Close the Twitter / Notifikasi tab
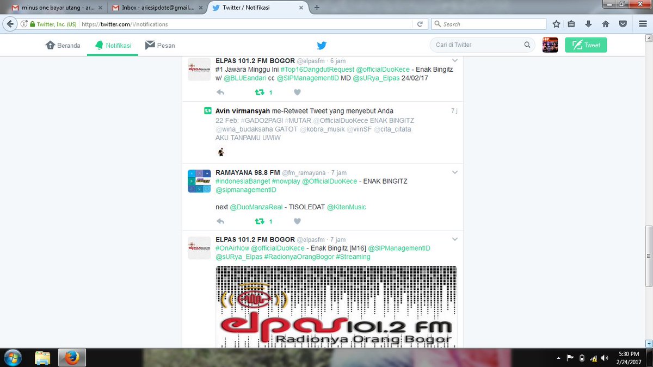 click(301, 8)
